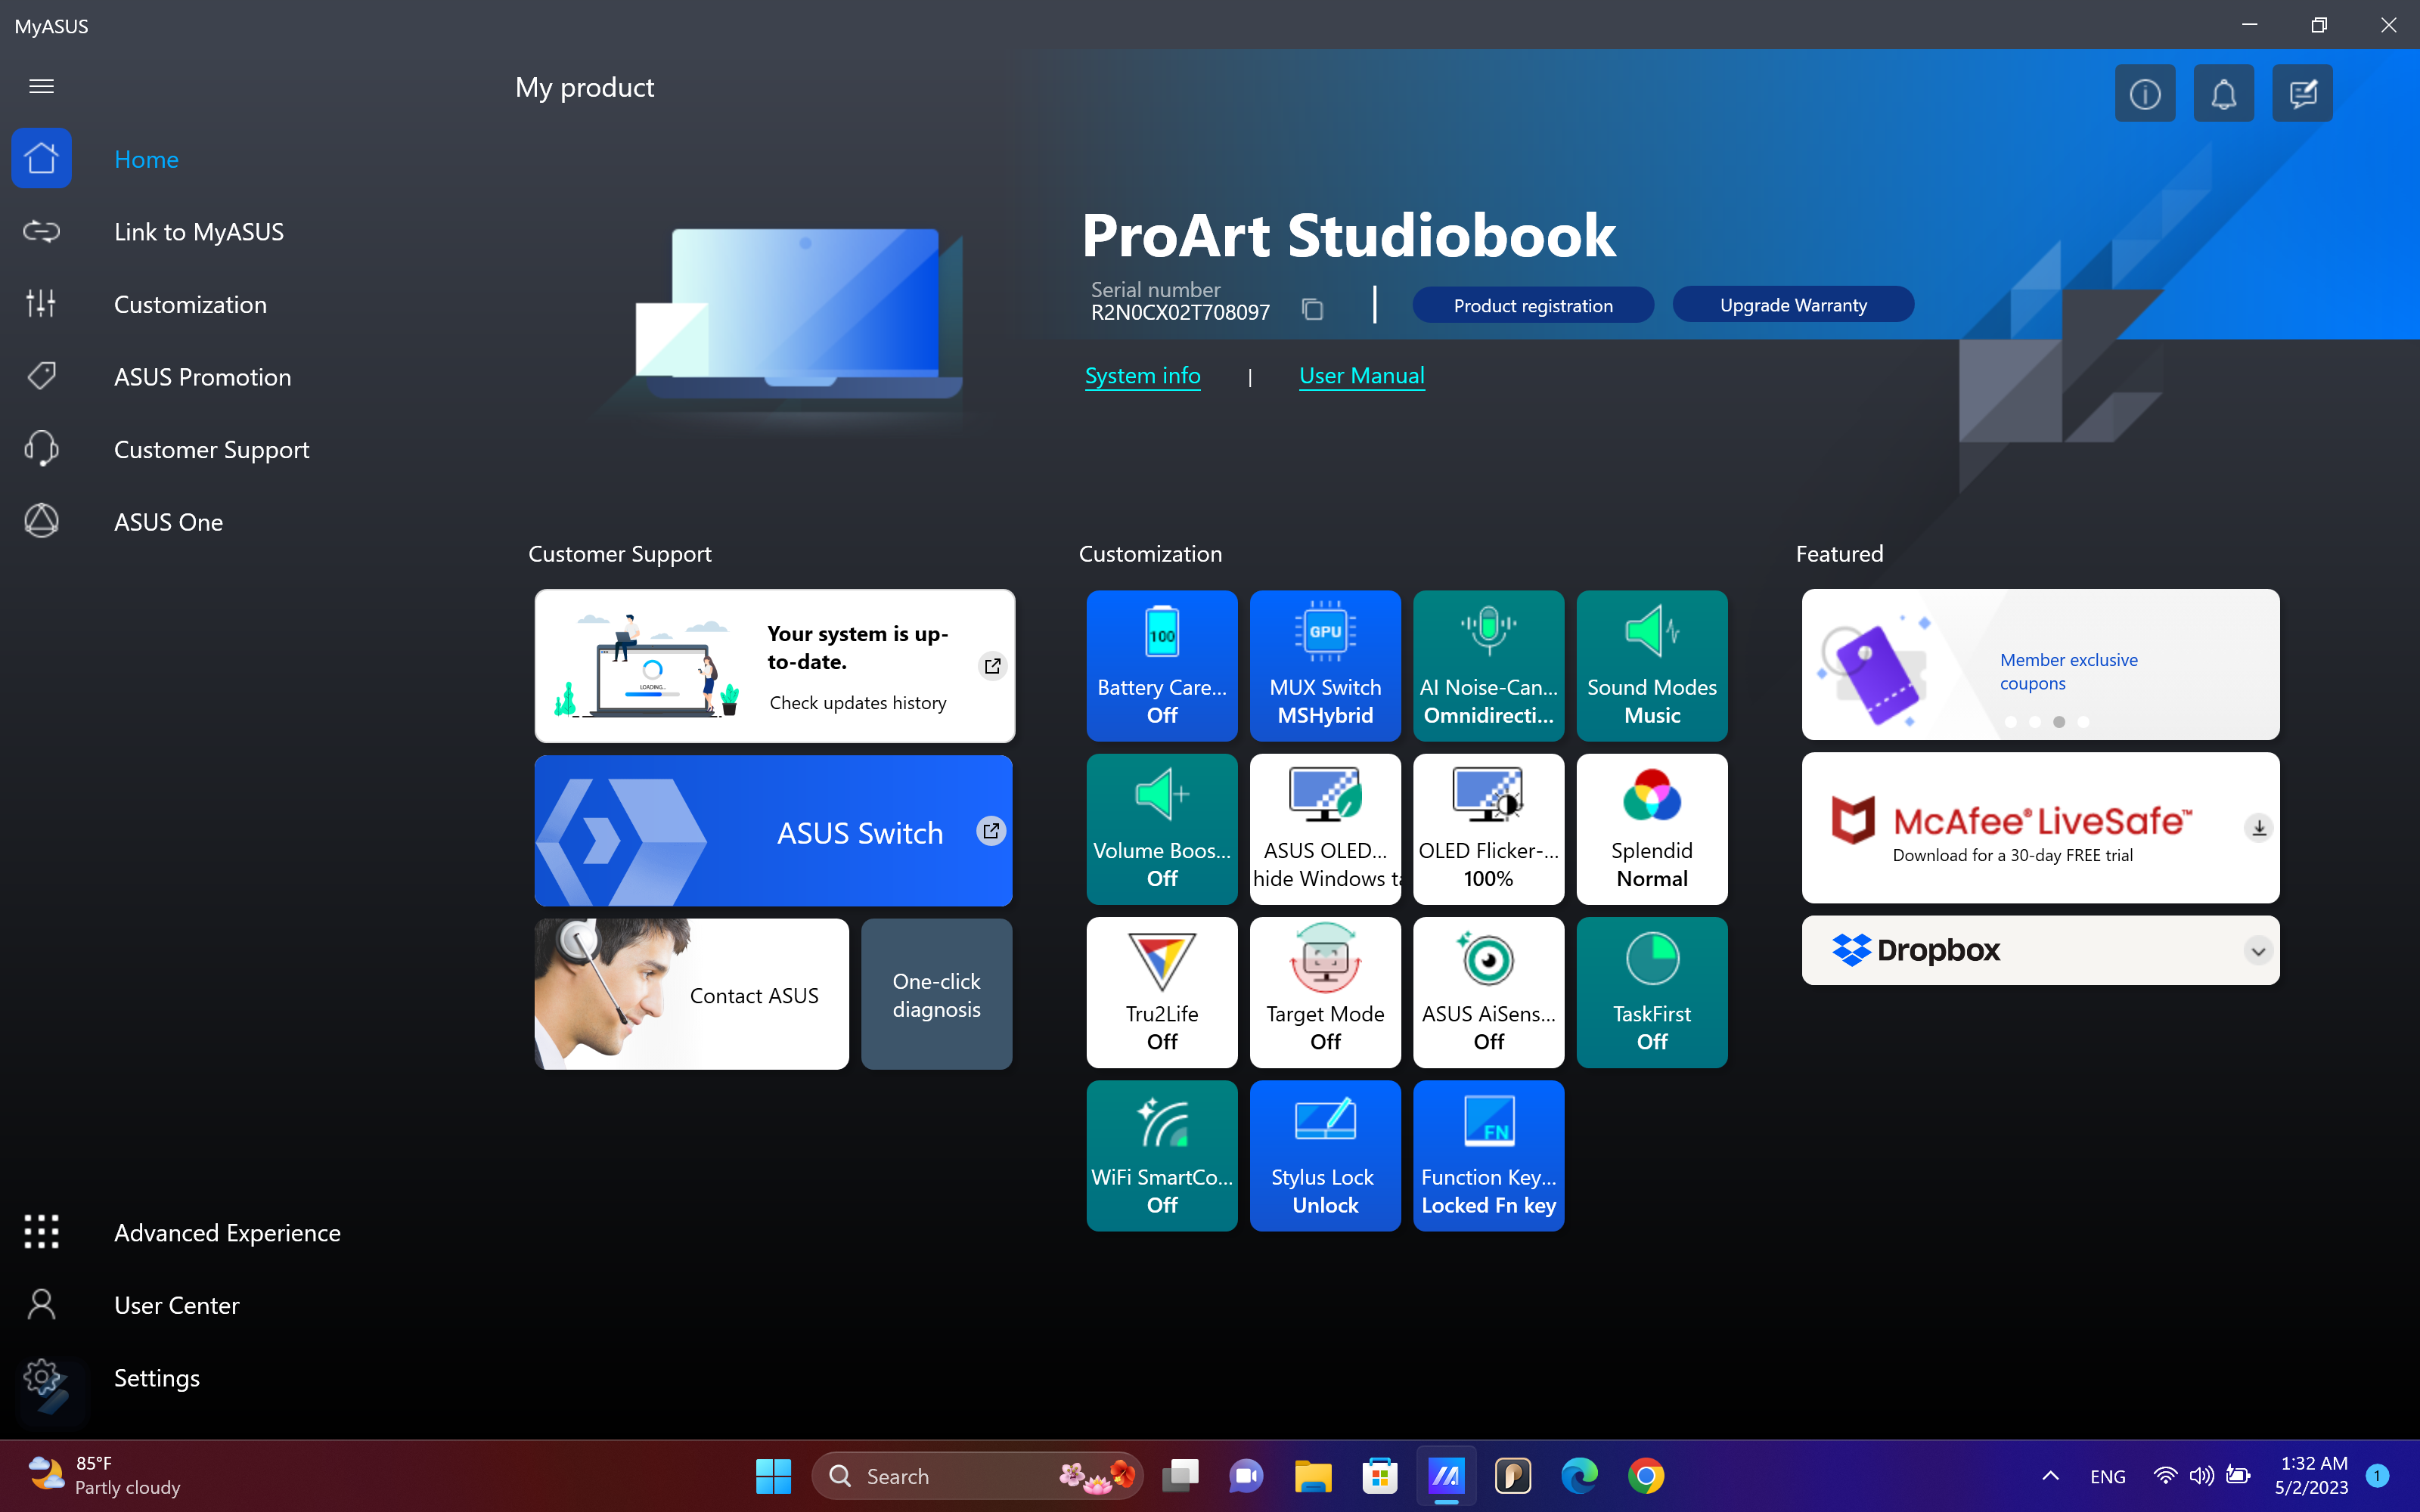Screen dimensions: 2420x1512
Task: Toggle the Stylus Lock tile showing Unlock
Action: pos(1325,1155)
